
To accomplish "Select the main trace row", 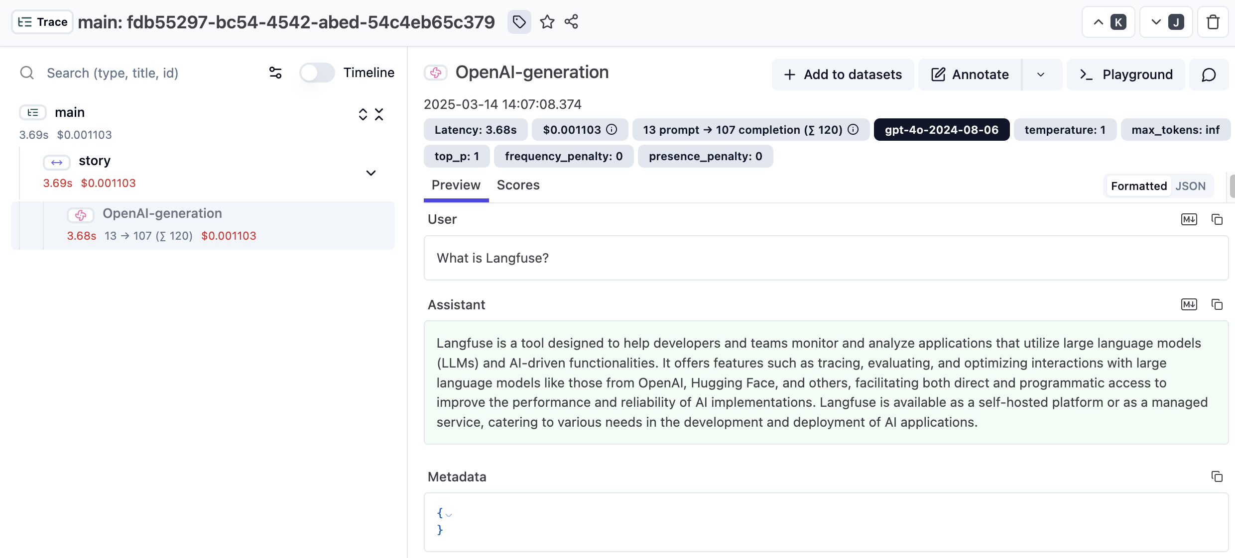I will tap(203, 123).
